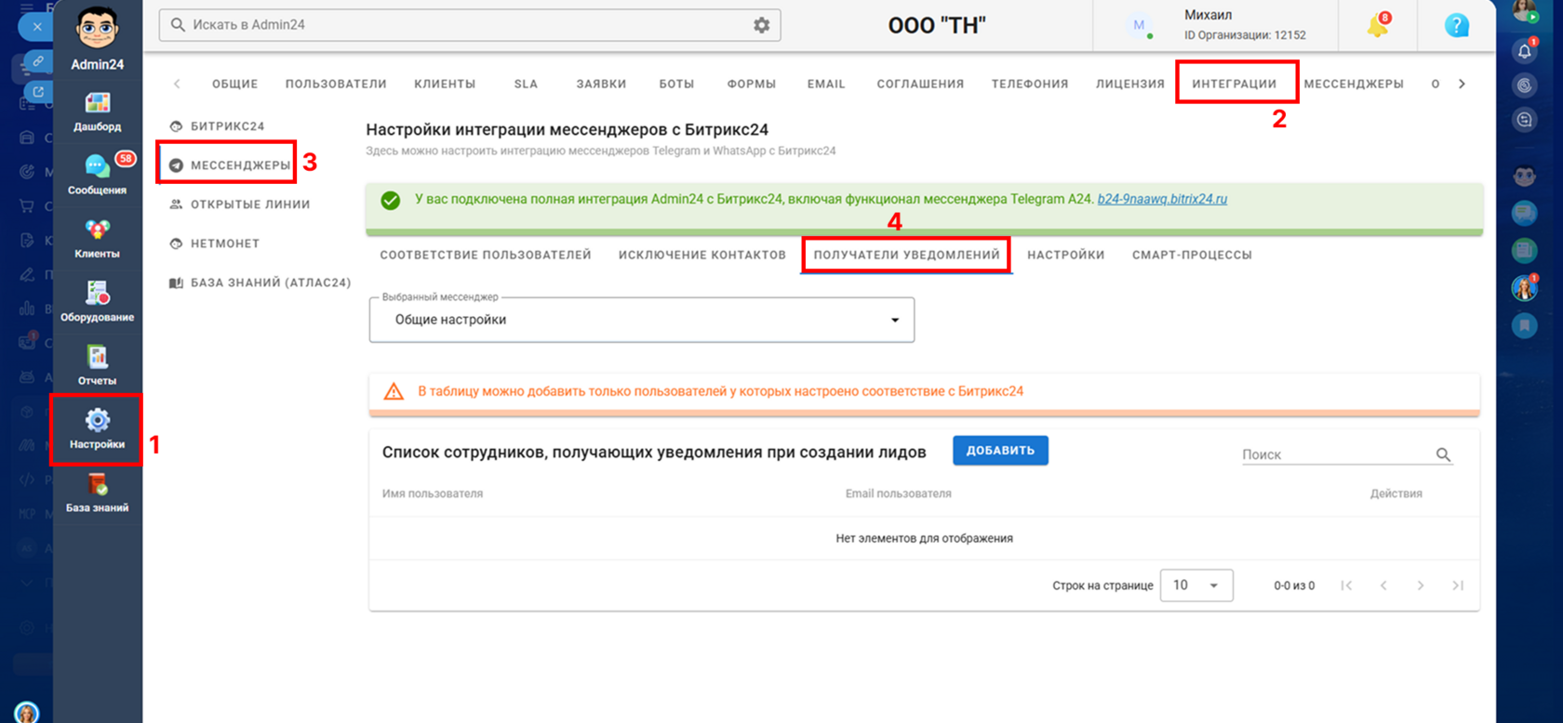Open the b24-9naawq.bitrix24.ru link
1563x723 pixels.
click(1162, 199)
